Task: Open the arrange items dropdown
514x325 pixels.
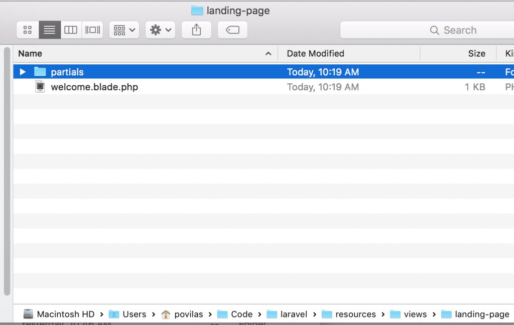Action: (x=124, y=30)
